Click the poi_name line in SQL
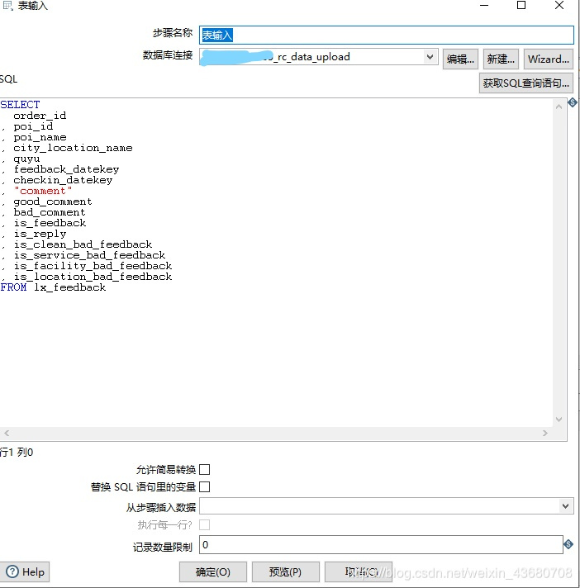 pyautogui.click(x=40, y=137)
